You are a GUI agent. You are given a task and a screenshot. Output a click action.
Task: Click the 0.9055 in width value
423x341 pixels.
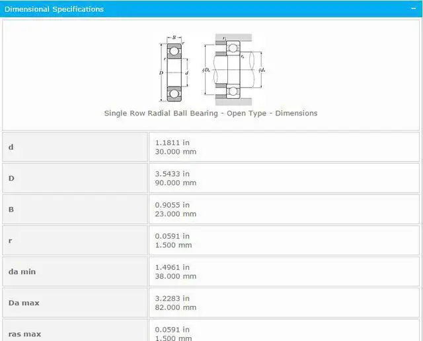point(172,204)
